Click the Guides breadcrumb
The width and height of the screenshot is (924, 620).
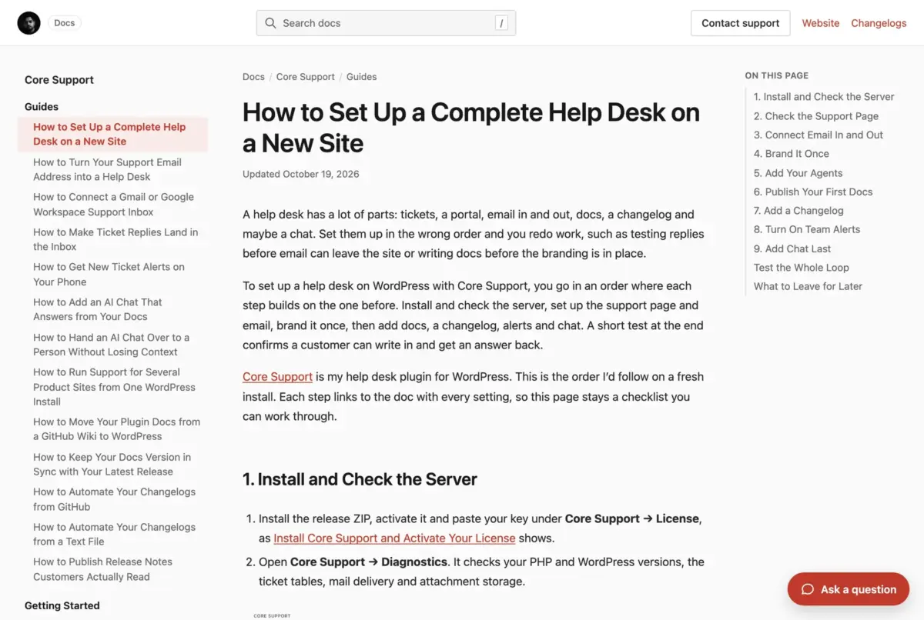361,77
